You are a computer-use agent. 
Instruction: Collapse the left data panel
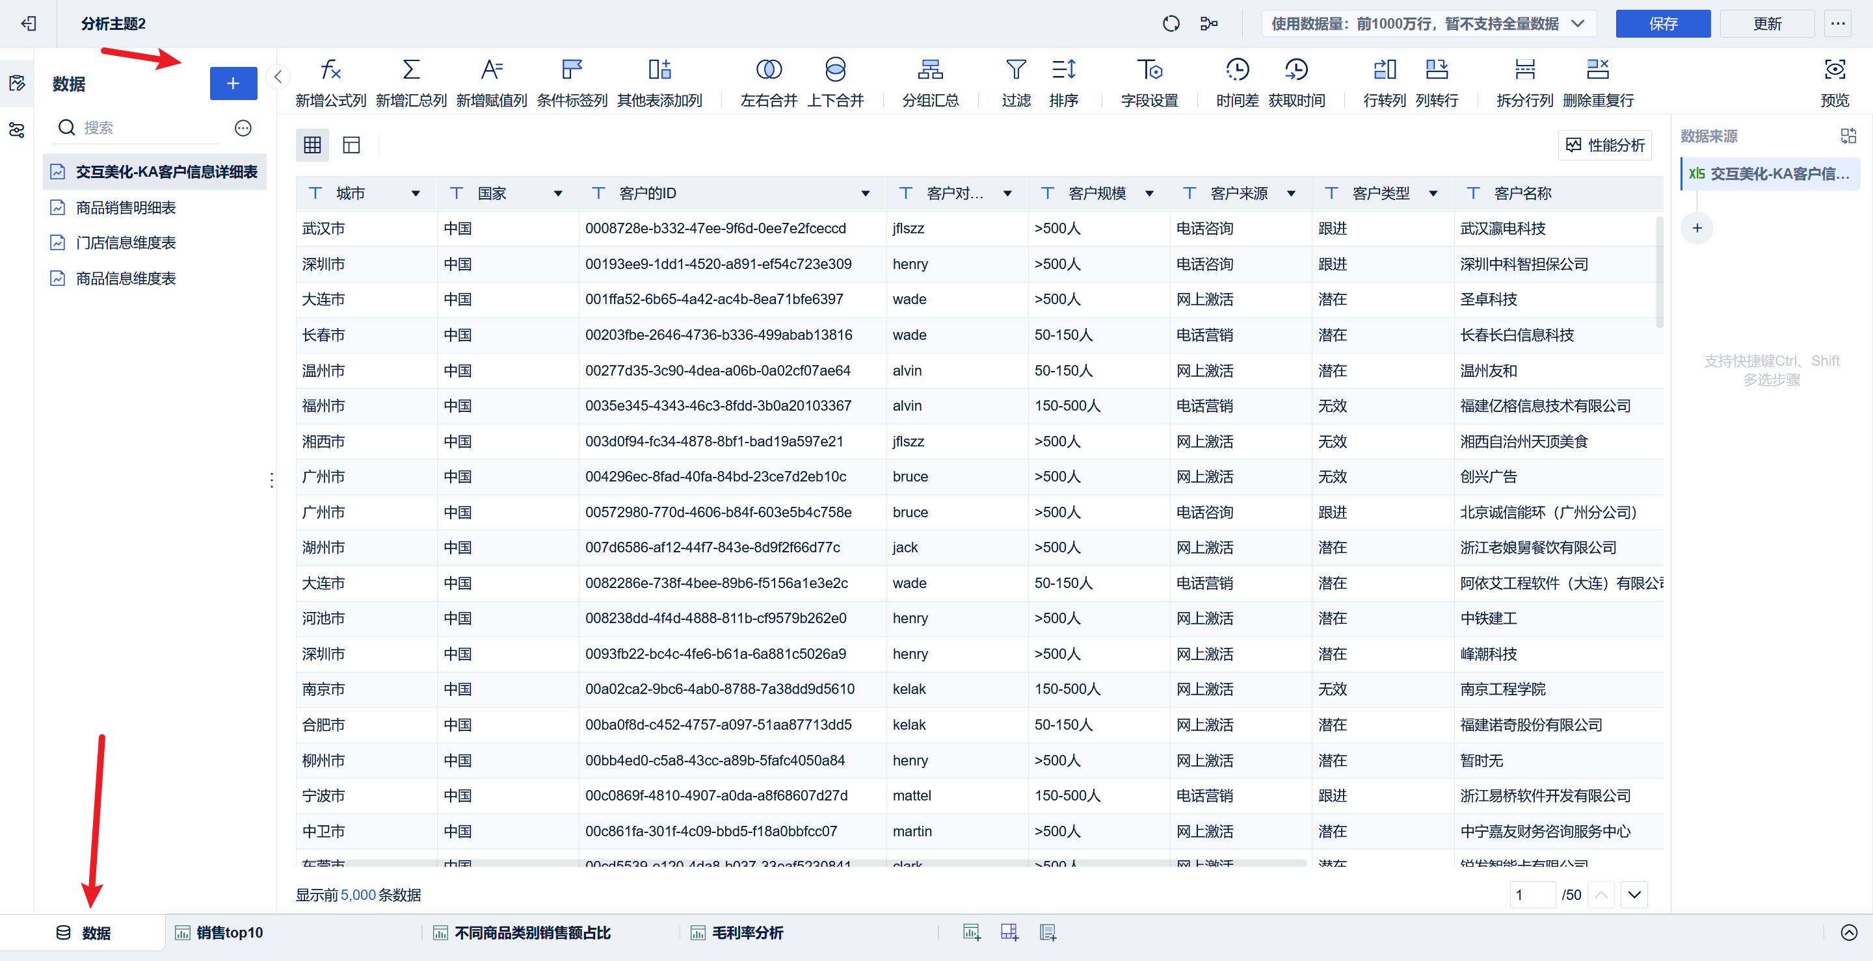(x=278, y=77)
